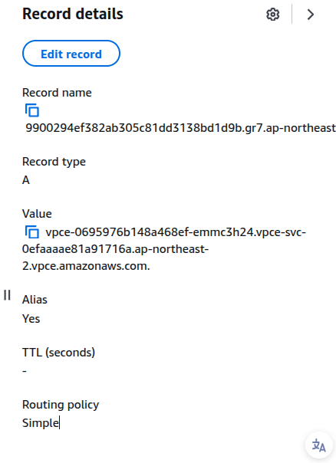Select the record type value A

[x=26, y=180]
